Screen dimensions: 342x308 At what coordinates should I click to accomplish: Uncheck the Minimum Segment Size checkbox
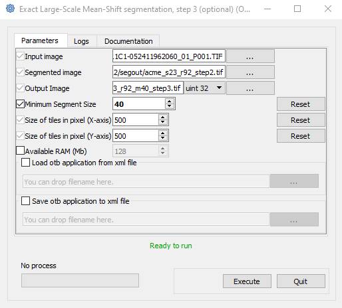(21, 104)
